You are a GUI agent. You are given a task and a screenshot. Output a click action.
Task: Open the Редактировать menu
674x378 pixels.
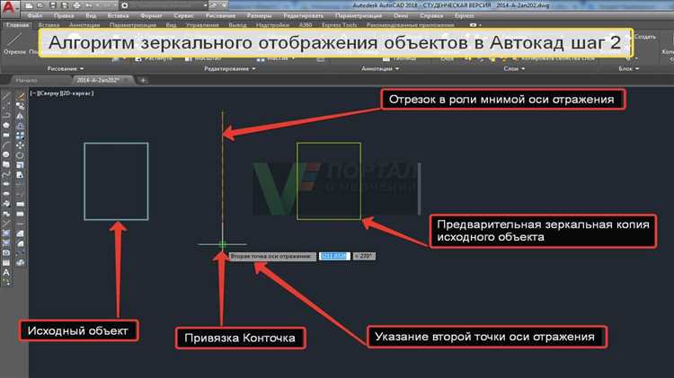click(x=304, y=15)
